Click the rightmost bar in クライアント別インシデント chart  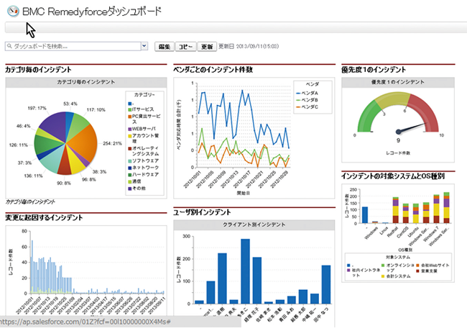coord(326,284)
